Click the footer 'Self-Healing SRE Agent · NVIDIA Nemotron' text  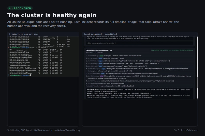pyautogui.click(x=44, y=130)
